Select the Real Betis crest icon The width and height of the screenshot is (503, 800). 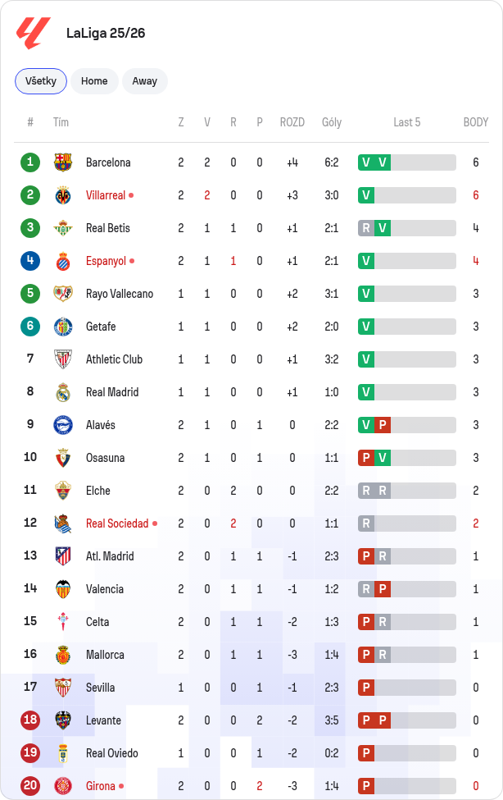pos(63,228)
